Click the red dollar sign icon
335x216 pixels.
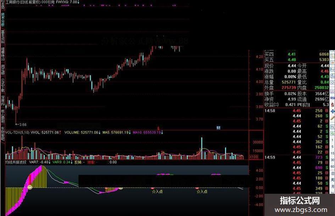[x=333, y=105]
